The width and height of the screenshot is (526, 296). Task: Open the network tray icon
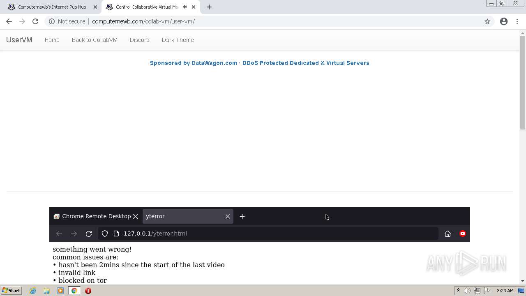[x=477, y=291]
